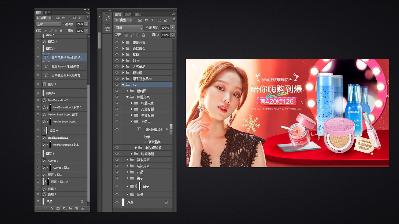399x224 pixels.
Task: Lock image pixels in left layers panel
Action: point(51,31)
